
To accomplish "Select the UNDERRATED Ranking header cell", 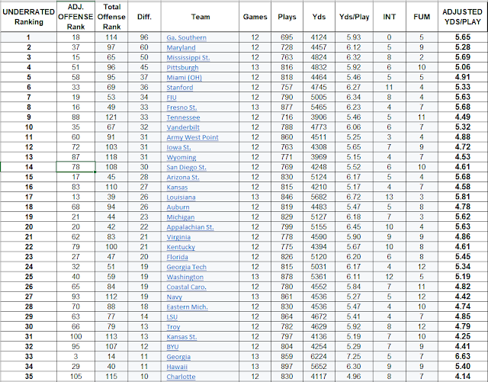I will pos(29,17).
